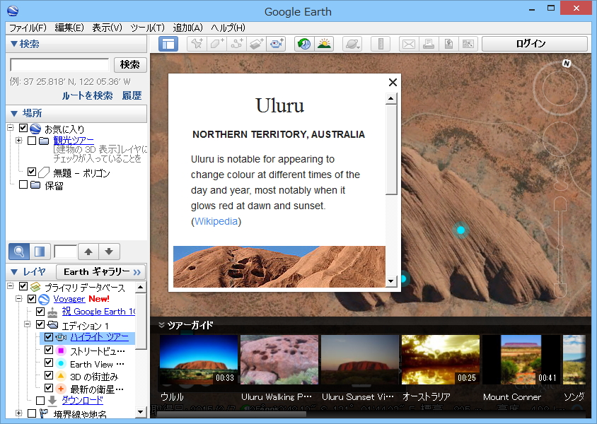The image size is (597, 424).
Task: Toggle the sidebar visibility button
Action: pos(168,44)
